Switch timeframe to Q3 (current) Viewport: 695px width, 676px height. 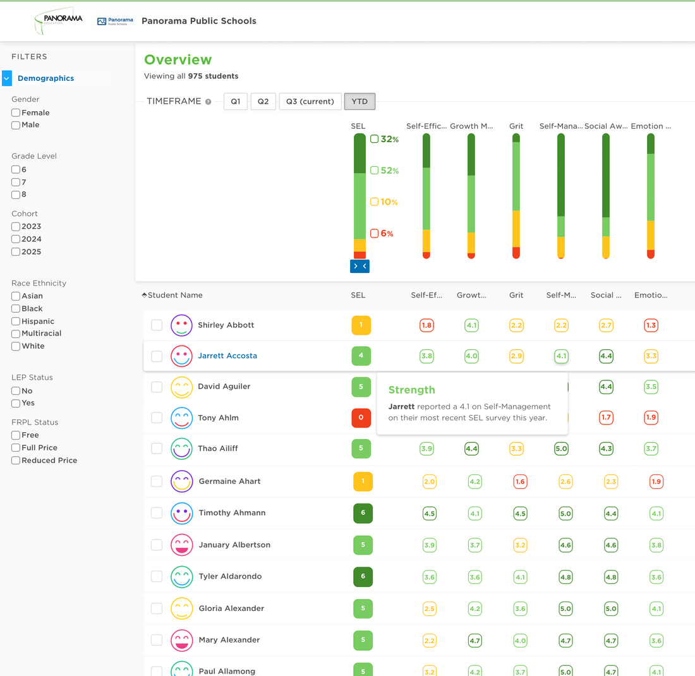(x=310, y=102)
